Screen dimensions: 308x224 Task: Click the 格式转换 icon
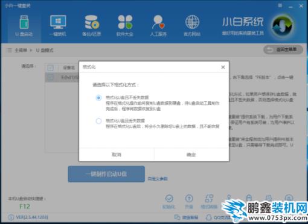click(x=209, y=198)
